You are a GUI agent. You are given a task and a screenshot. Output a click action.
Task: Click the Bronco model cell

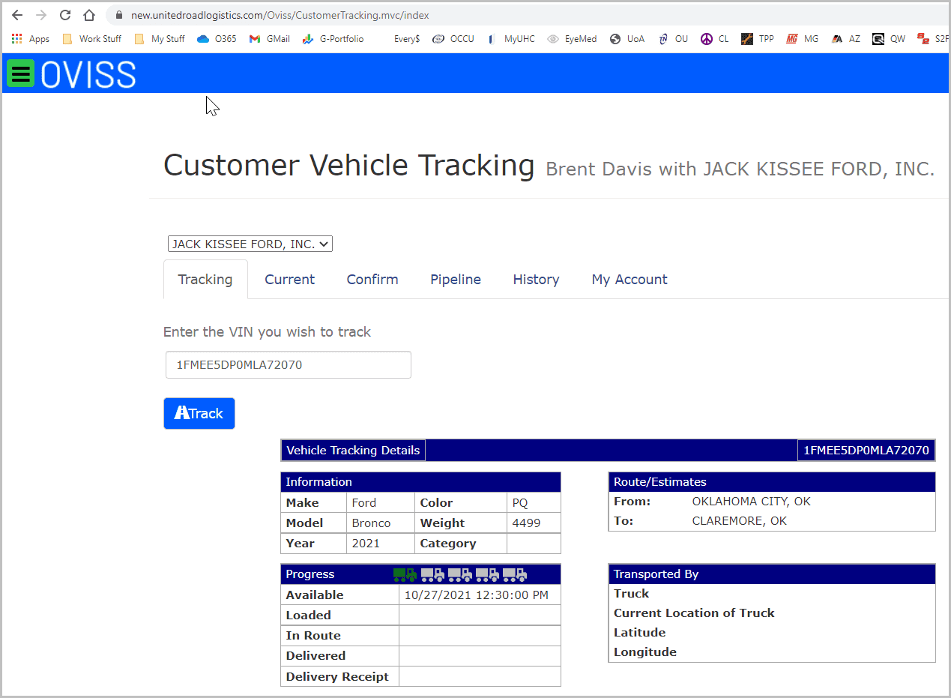pos(381,523)
